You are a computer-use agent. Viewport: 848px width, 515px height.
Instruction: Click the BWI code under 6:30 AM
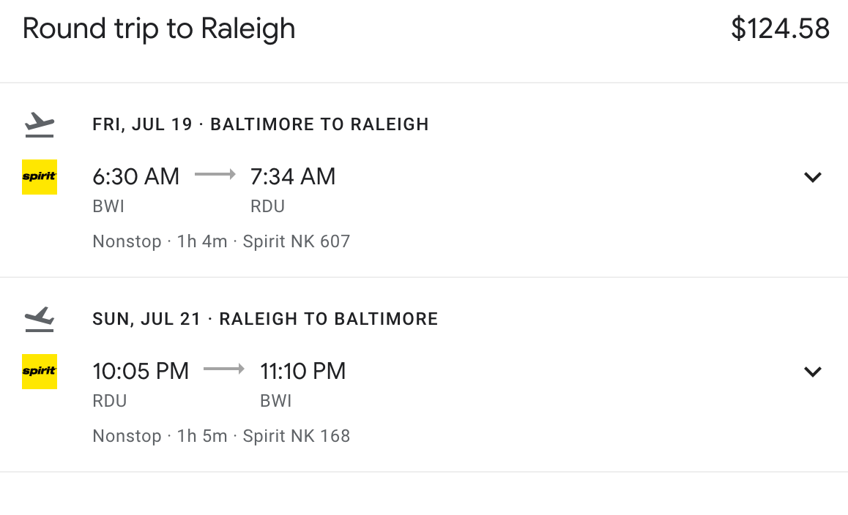click(108, 206)
